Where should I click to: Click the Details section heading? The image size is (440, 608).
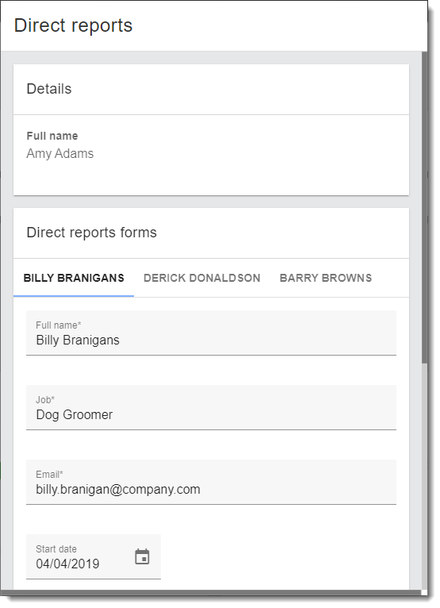point(49,89)
